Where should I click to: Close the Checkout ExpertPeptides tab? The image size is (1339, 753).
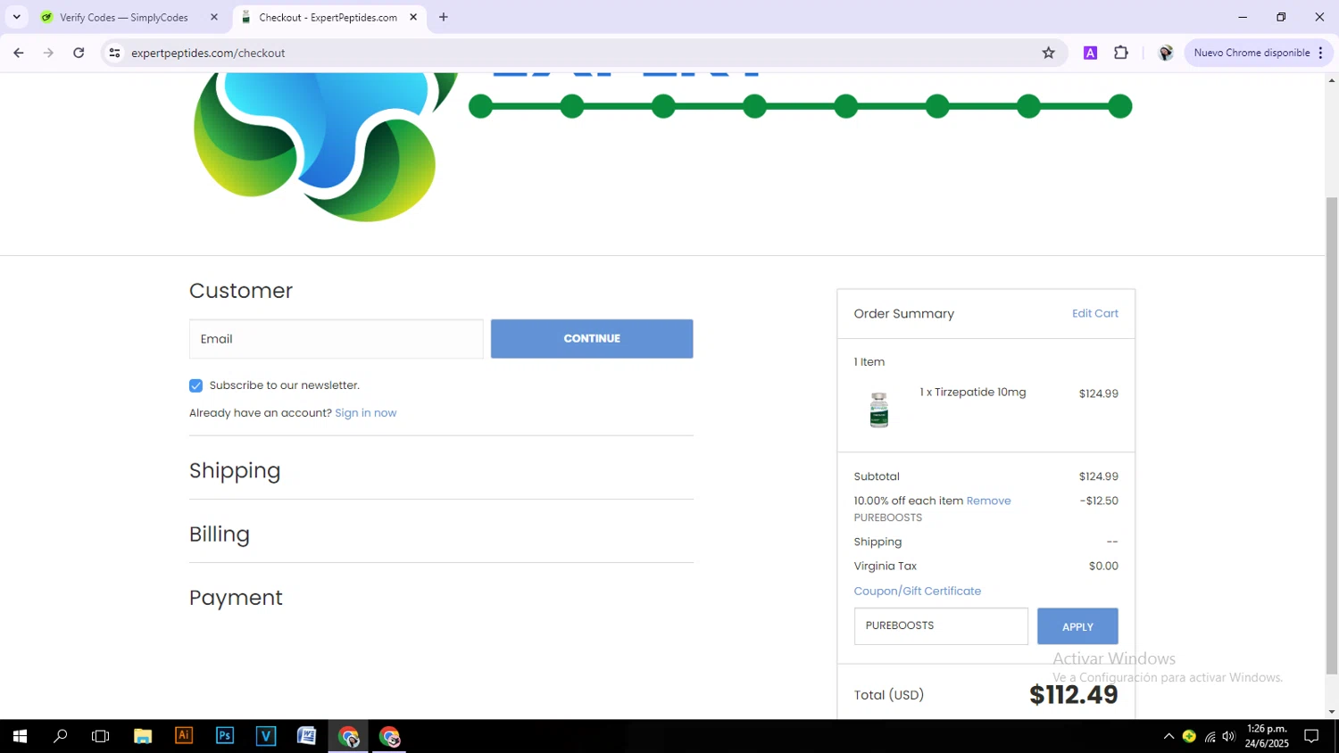[x=413, y=17]
